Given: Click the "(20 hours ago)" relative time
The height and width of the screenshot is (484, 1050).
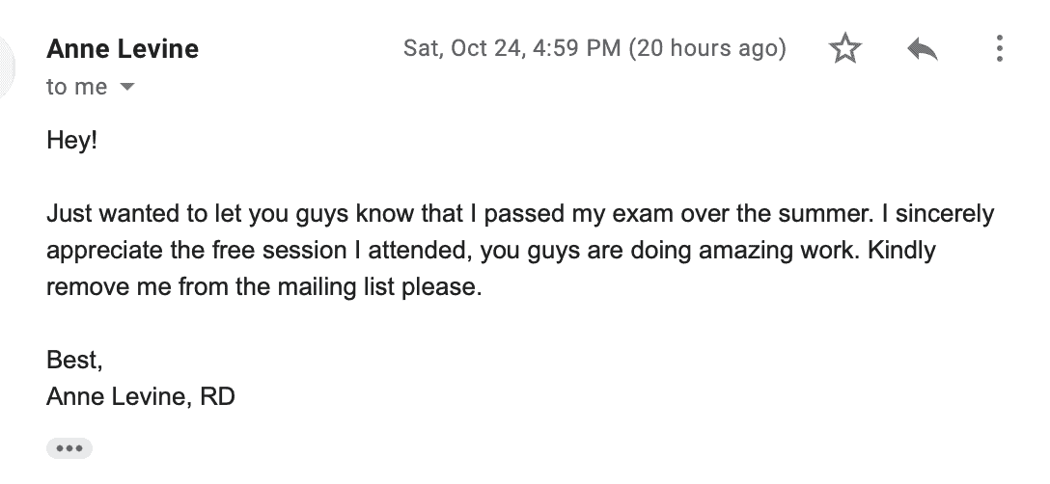Looking at the screenshot, I should [707, 49].
